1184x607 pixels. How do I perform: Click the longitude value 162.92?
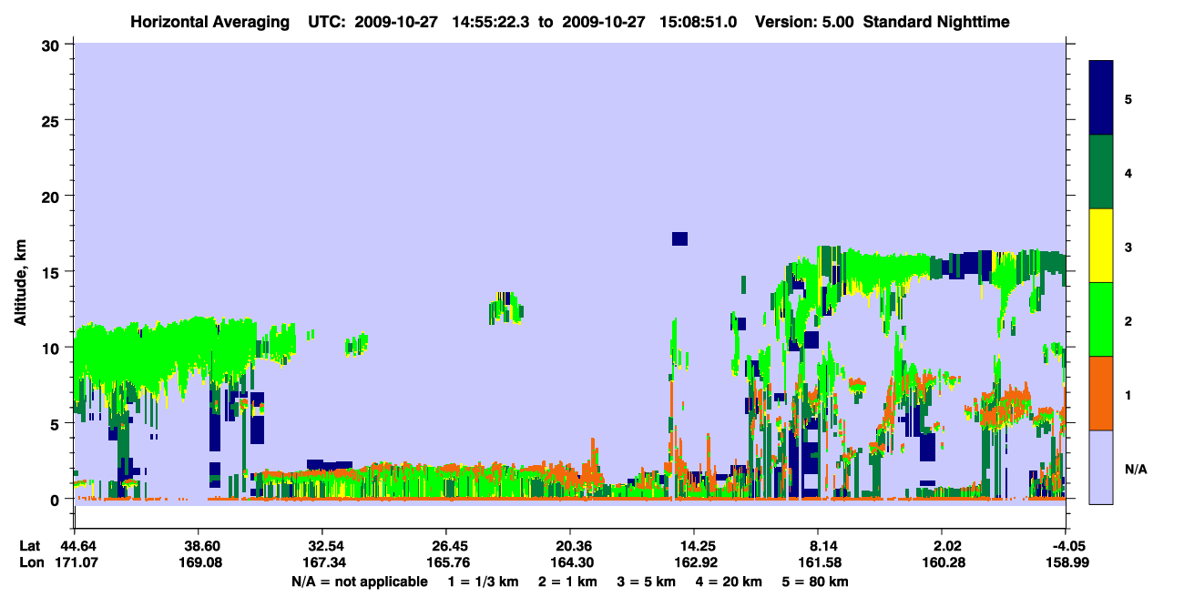coord(694,562)
